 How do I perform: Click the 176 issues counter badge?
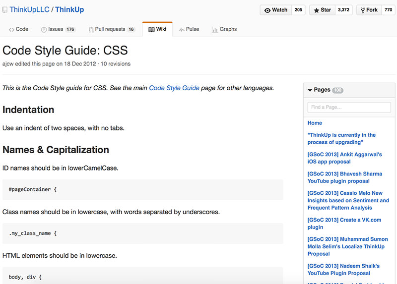(70, 29)
